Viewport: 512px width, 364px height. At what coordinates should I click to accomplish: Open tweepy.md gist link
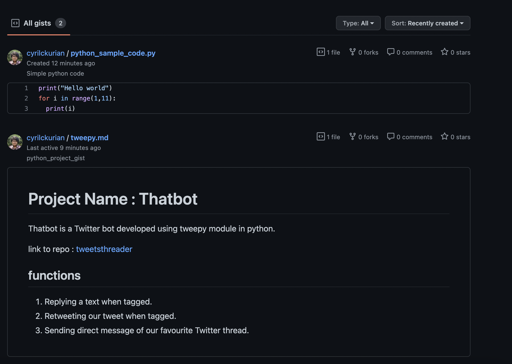(x=89, y=138)
